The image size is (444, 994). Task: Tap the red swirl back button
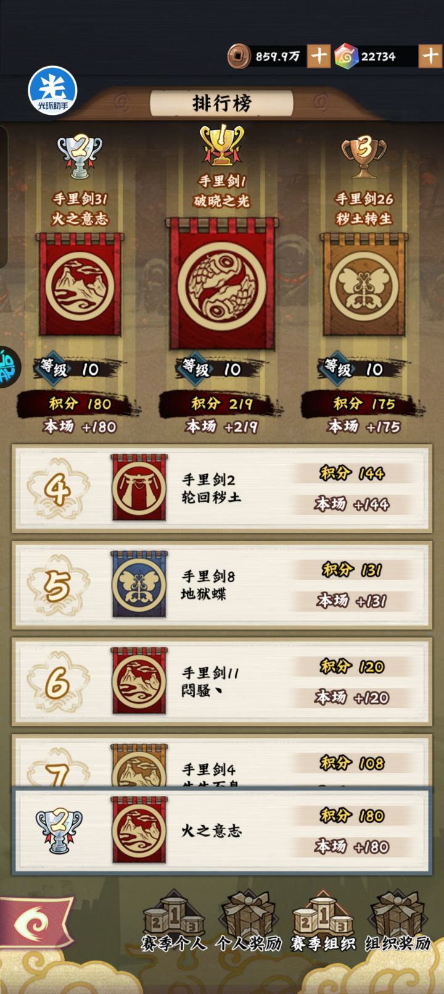35,924
